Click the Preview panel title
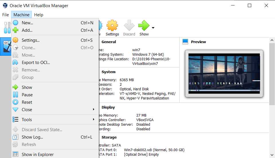Viewport: 275px width, 158px height. [x=198, y=42]
